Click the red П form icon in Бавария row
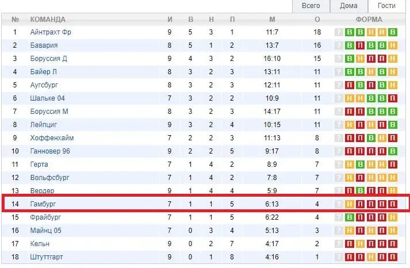The image size is (410, 268). click(360, 45)
